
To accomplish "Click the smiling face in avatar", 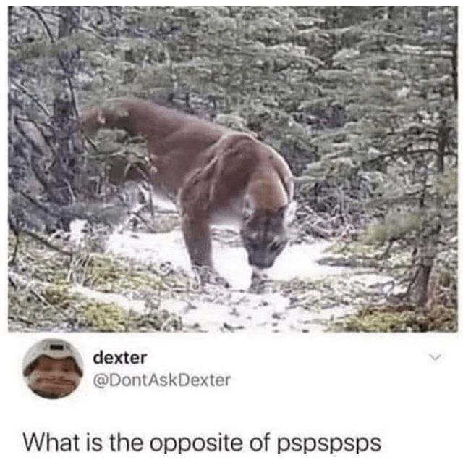I will pos(53,378).
